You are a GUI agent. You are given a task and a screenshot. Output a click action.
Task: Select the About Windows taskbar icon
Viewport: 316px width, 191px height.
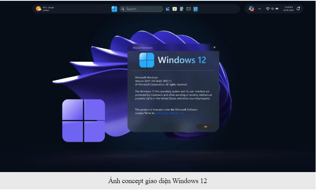pos(196,9)
